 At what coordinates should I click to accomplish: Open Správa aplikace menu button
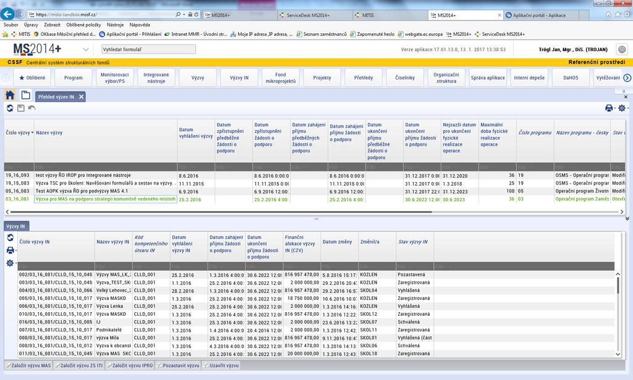click(x=488, y=78)
